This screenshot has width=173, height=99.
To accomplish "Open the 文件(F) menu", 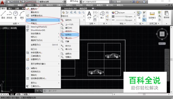I will point(11,5).
